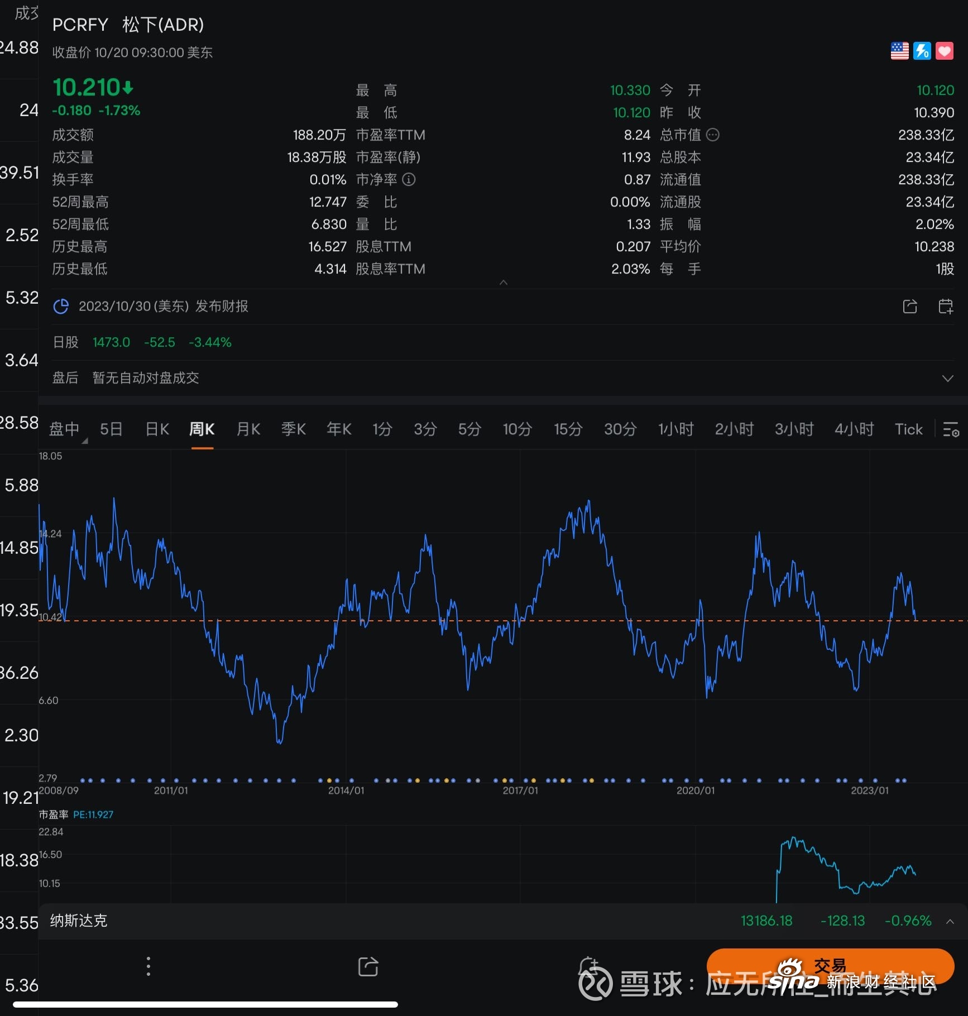The width and height of the screenshot is (968, 1016).
Task: Tap the 股息率TTM value 2.03%
Action: [631, 269]
